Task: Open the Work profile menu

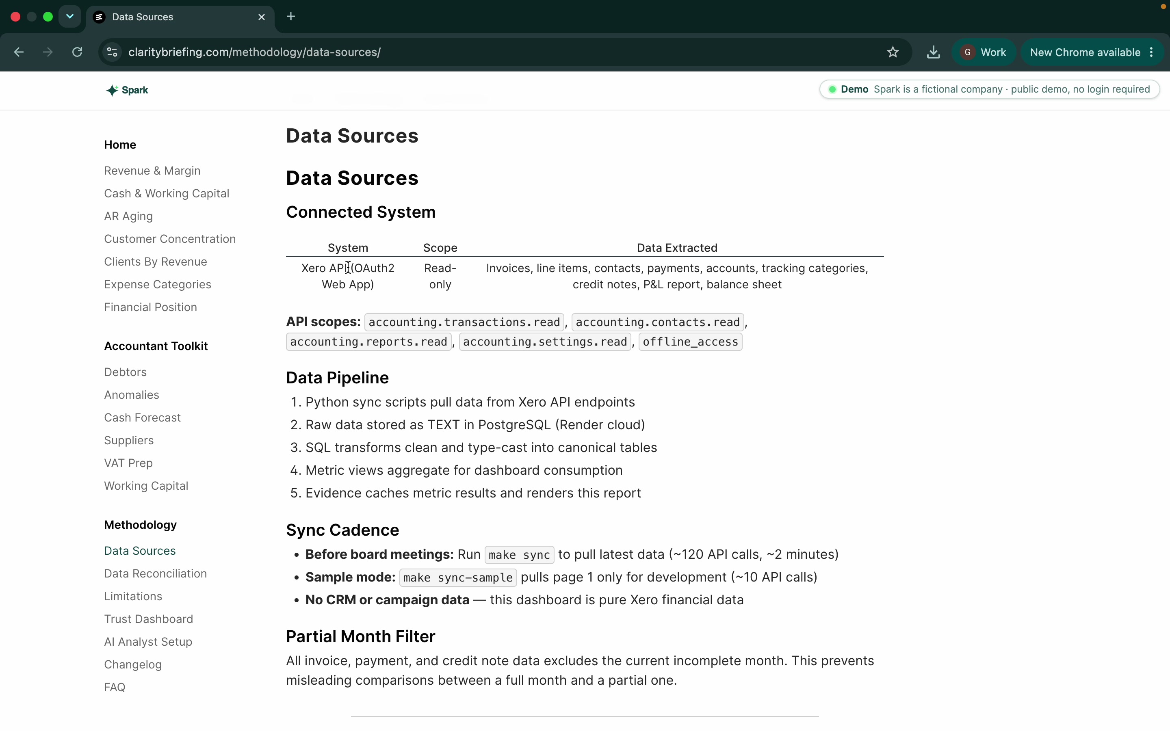Action: pos(984,52)
